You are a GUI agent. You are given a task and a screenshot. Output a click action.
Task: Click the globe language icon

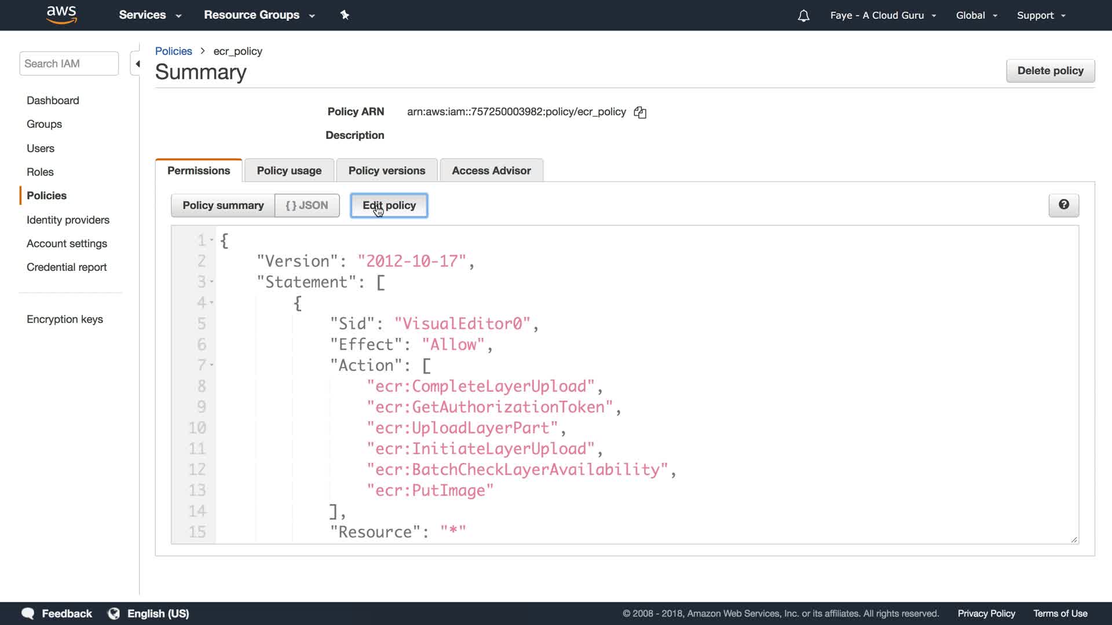tap(114, 613)
